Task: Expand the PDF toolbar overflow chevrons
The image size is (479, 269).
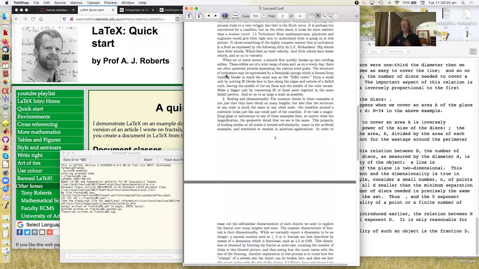Action: pos(356,16)
